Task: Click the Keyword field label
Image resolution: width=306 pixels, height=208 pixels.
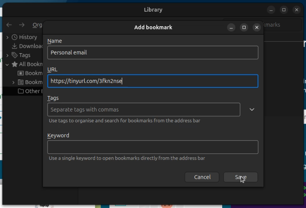Action: pos(58,136)
